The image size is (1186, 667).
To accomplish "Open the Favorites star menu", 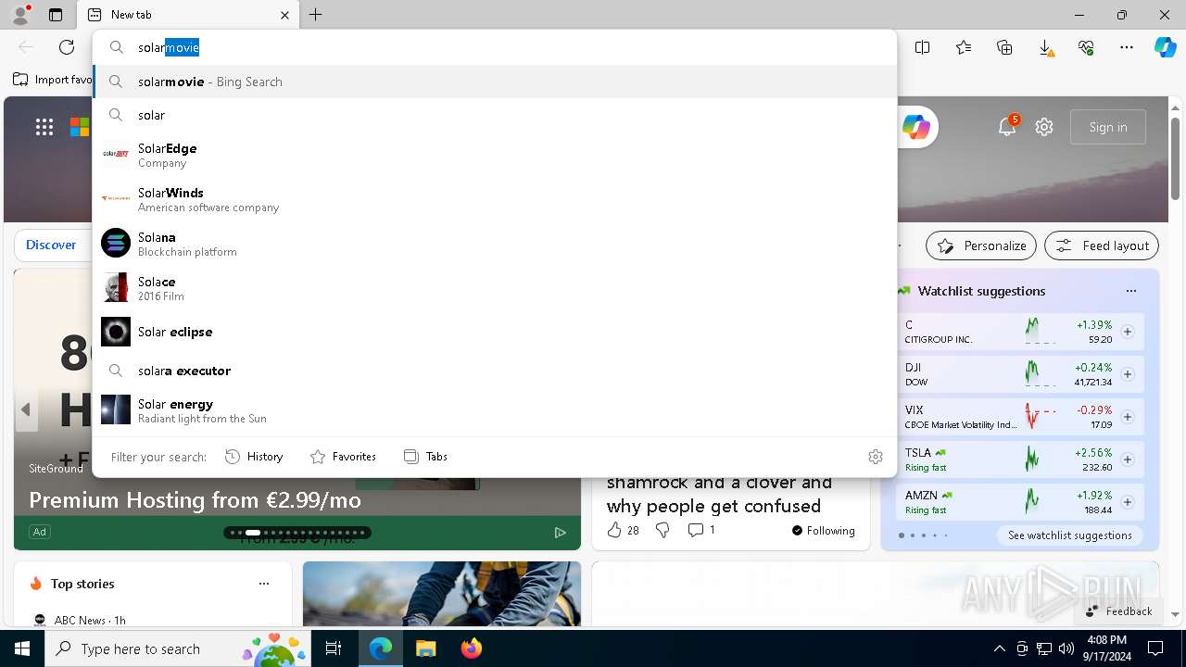I will coord(964,47).
